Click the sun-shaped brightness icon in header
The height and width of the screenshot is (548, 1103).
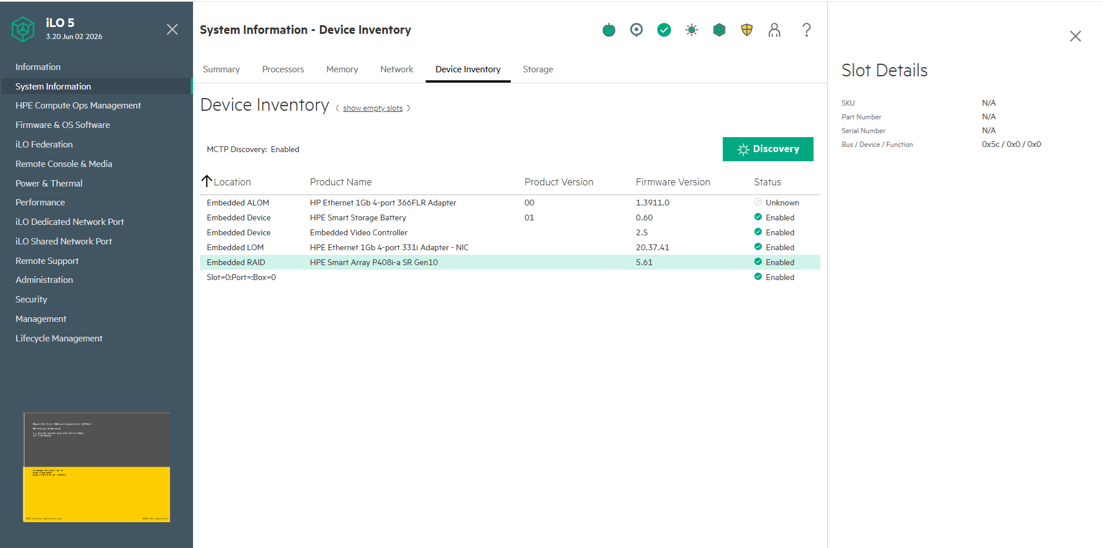point(692,30)
